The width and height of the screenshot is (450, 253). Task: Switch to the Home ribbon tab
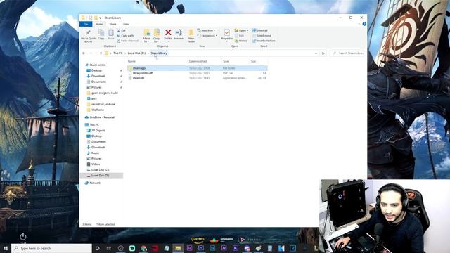coord(99,24)
